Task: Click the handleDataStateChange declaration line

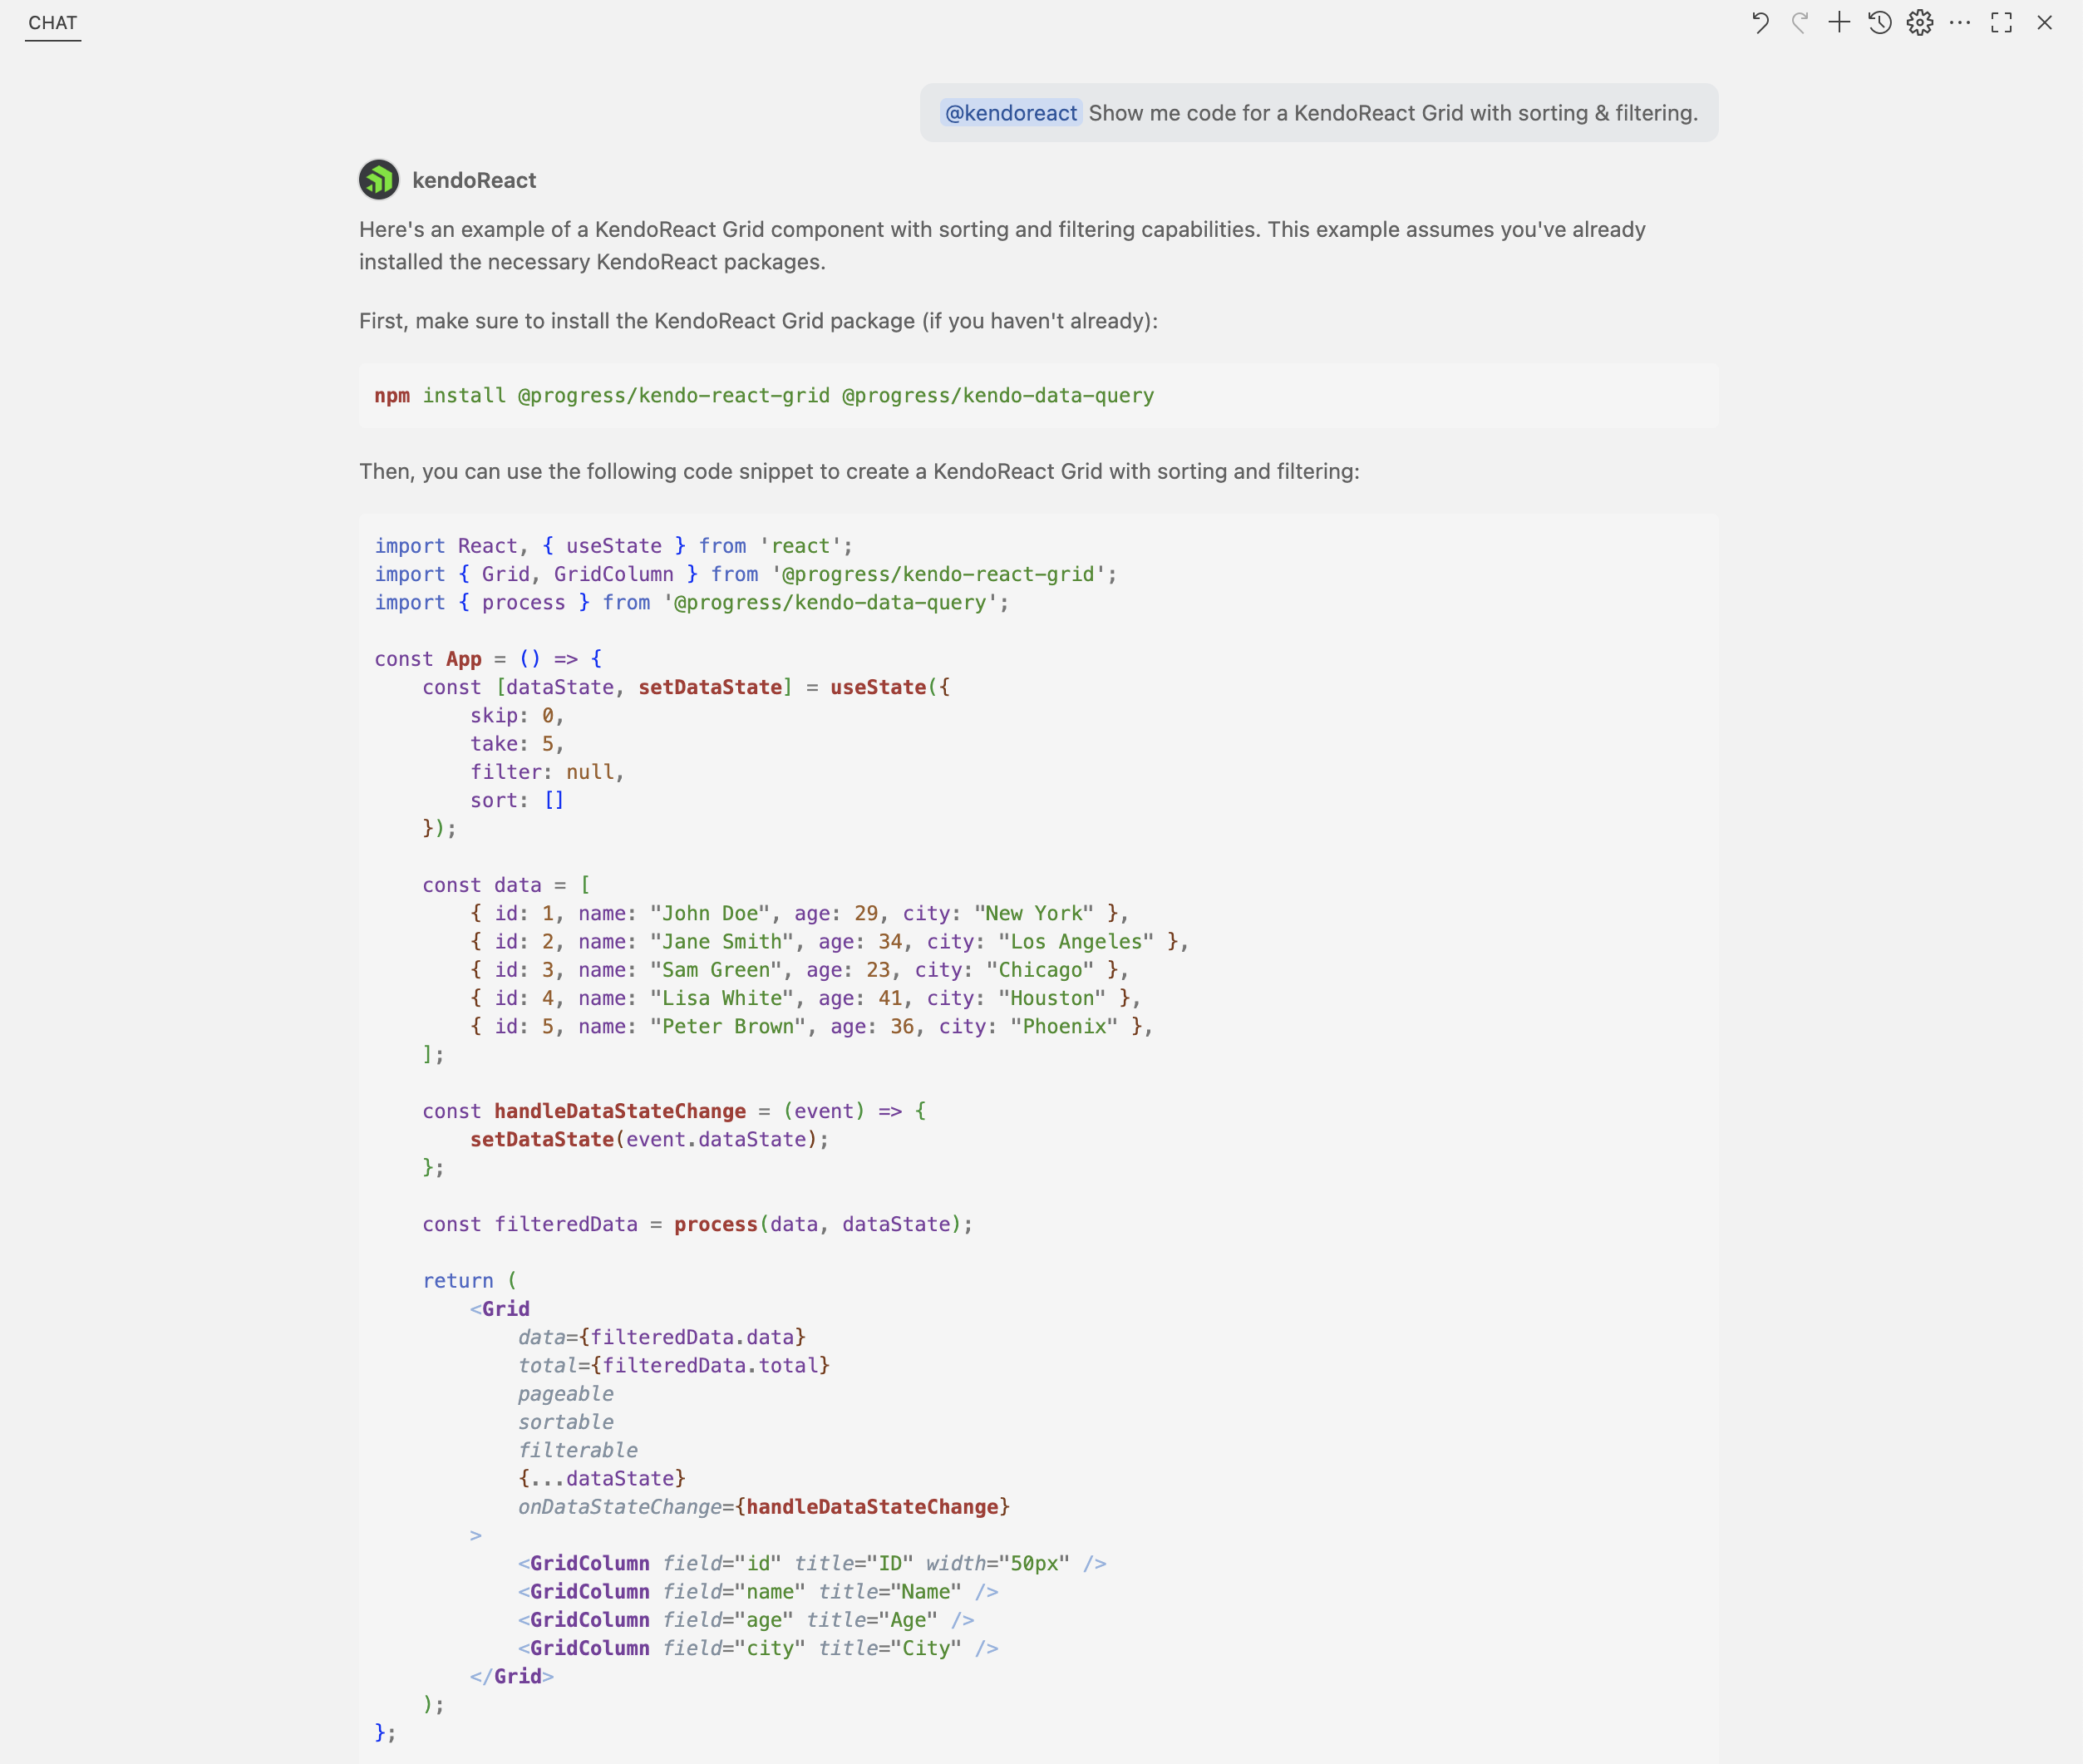Action: pos(674,1111)
